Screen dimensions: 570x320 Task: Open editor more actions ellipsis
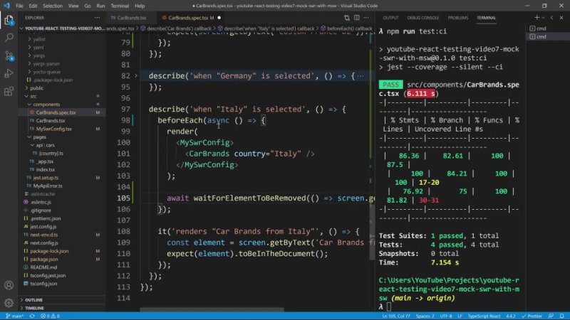(366, 17)
